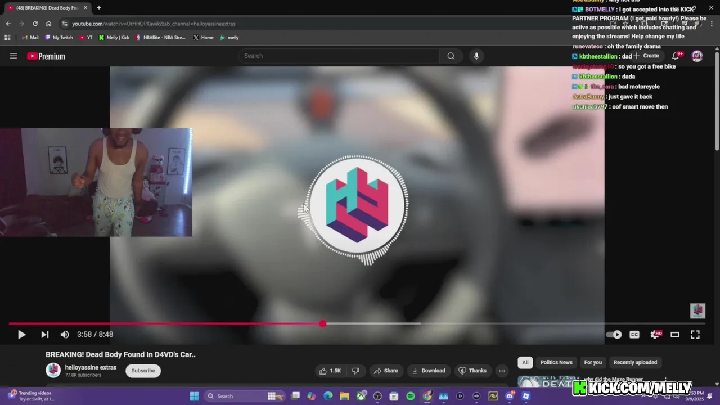
Task: Switch to theater mode
Action: coord(675,335)
